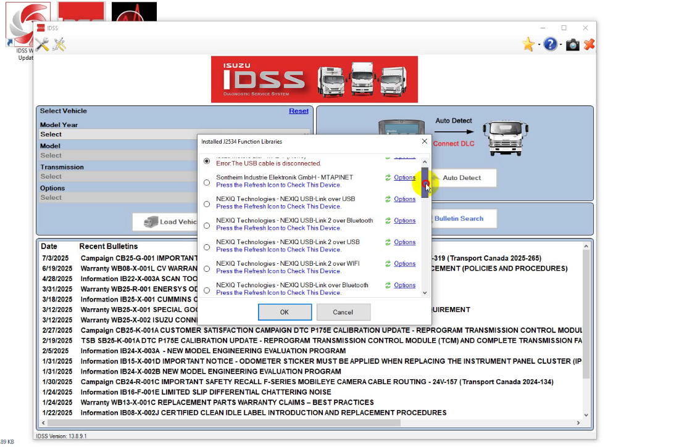Close the Installed J2534 Function Libraries dialog

tap(425, 142)
